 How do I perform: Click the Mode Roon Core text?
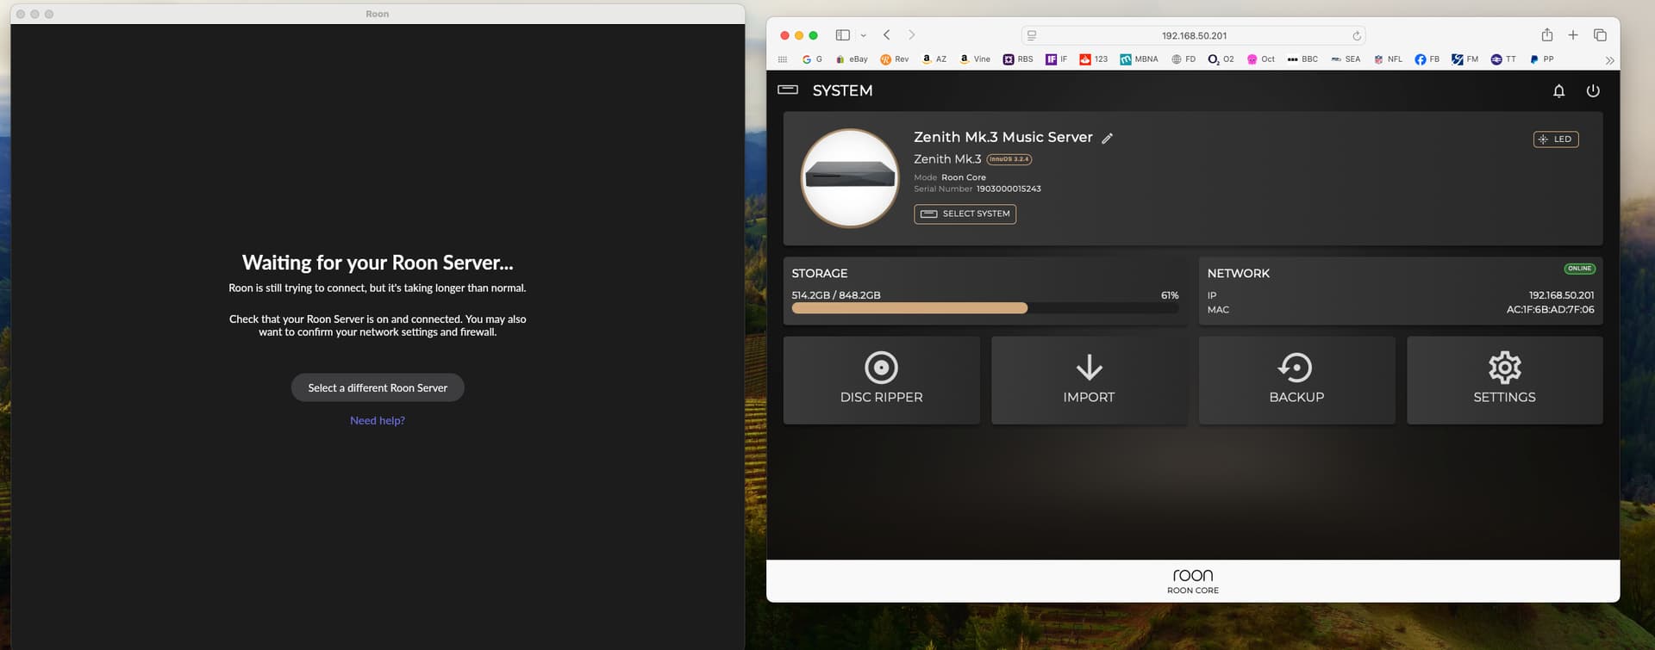pos(950,177)
